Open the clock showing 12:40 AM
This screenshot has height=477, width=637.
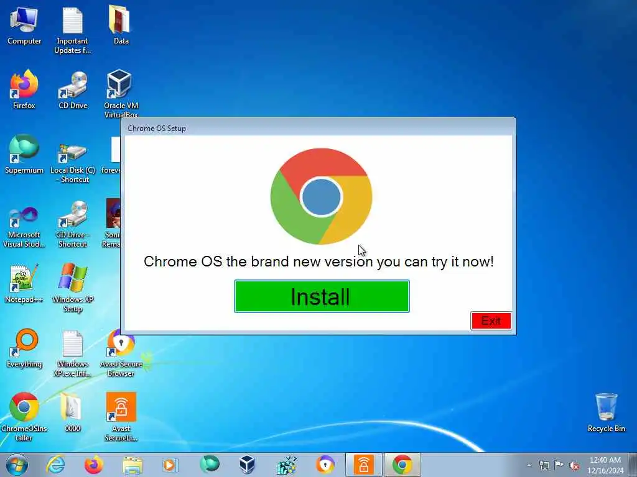[x=605, y=465]
